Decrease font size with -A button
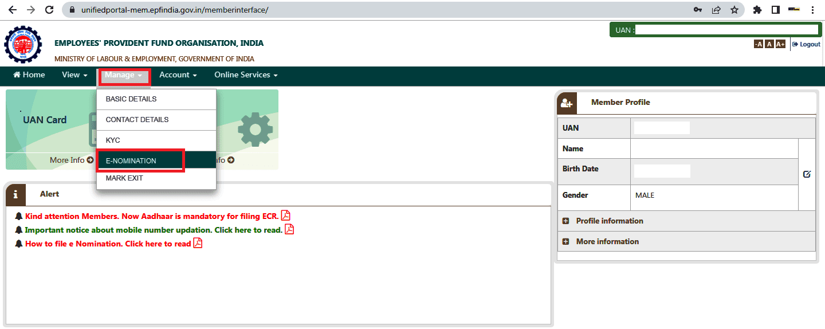Screen dimensions: 825x329 [x=759, y=44]
